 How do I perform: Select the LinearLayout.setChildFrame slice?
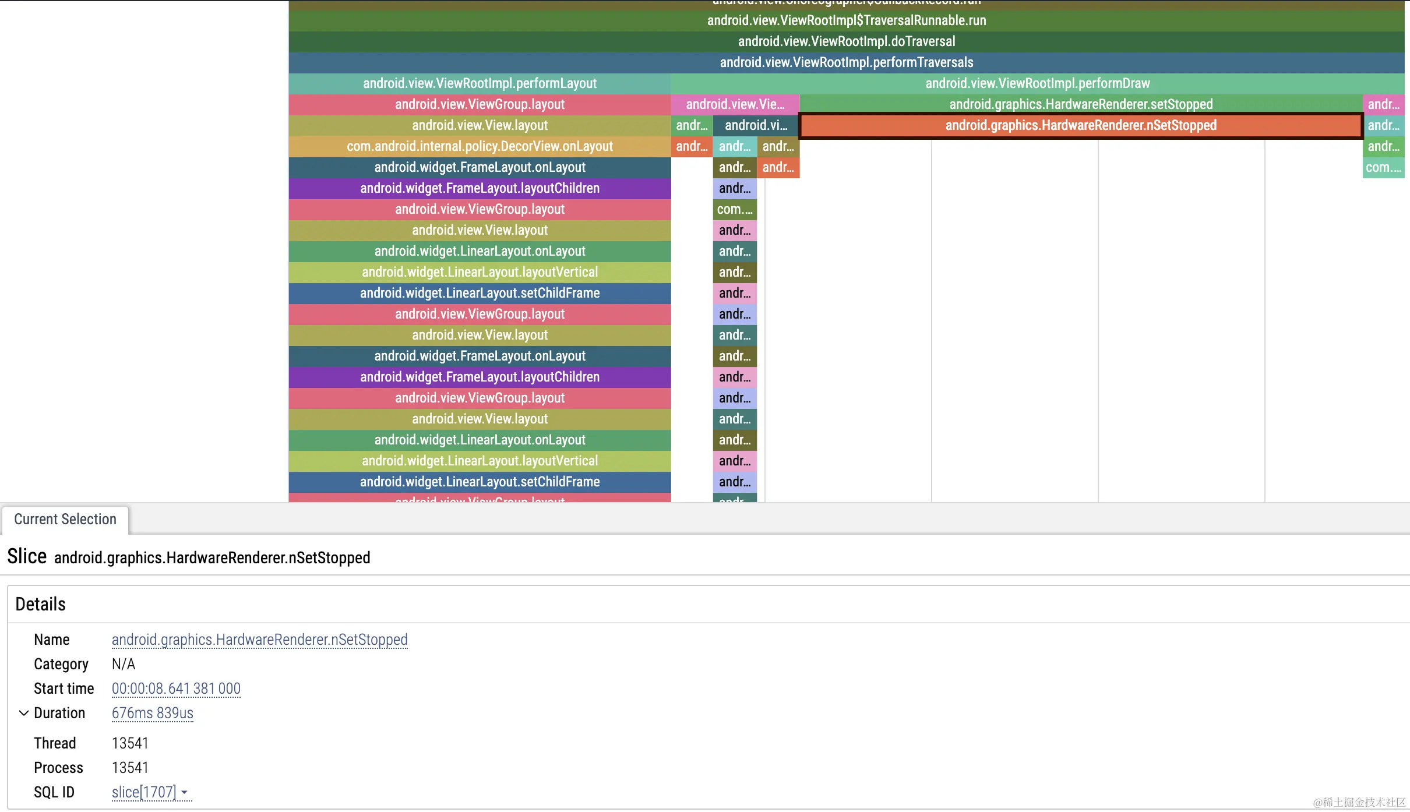(479, 293)
